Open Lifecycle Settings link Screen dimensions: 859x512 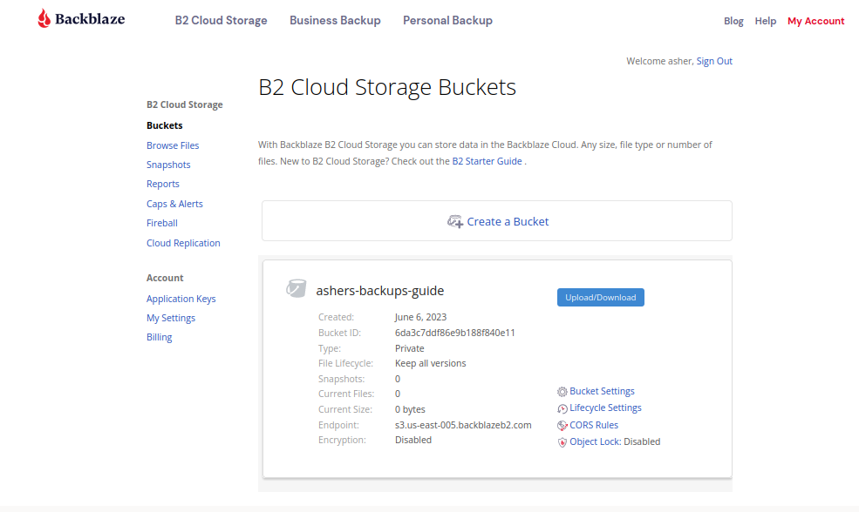click(x=605, y=408)
